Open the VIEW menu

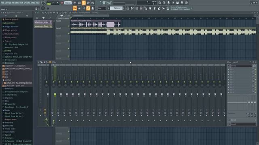pyautogui.click(x=21, y=3)
